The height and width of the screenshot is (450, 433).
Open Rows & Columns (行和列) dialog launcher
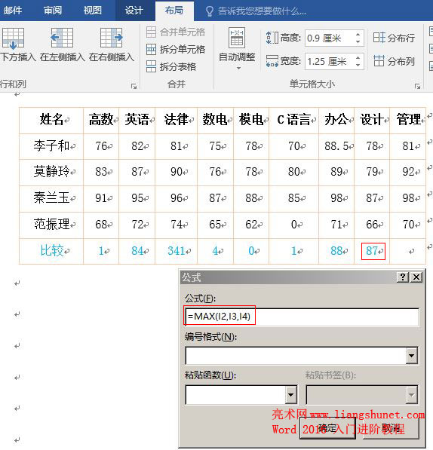point(134,86)
